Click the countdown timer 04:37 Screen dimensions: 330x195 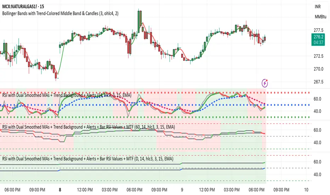tap(318, 43)
